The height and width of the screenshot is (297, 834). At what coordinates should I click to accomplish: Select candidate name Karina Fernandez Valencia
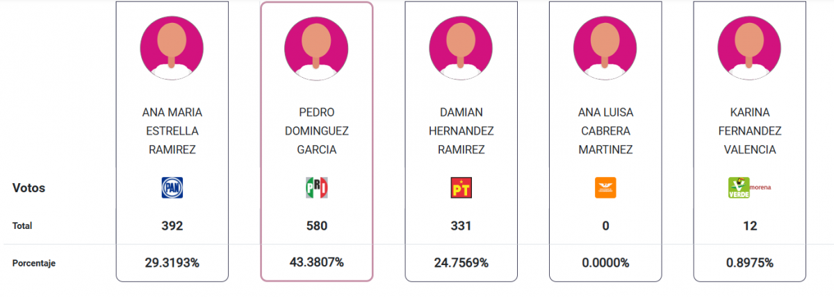(749, 130)
